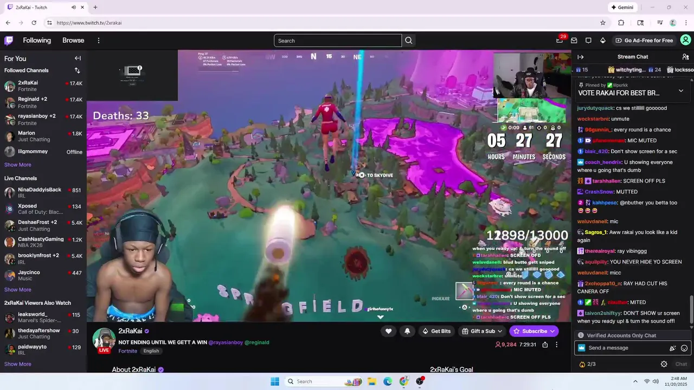Open NinaDaddyisBack IRL channel

(43, 193)
